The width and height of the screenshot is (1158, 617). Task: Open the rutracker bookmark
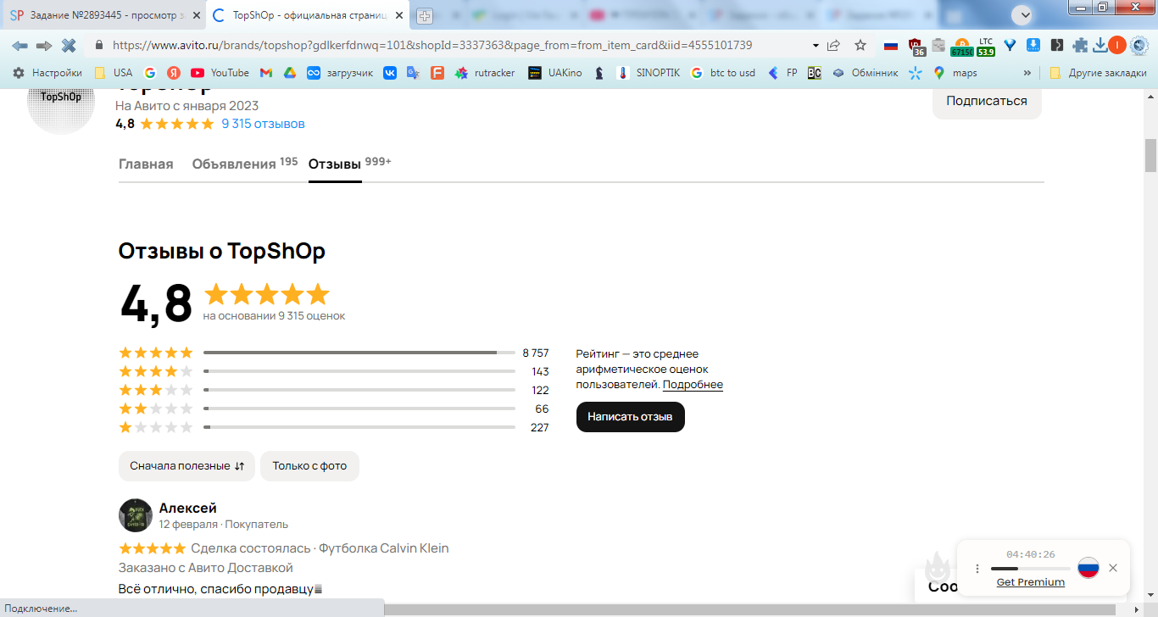485,73
